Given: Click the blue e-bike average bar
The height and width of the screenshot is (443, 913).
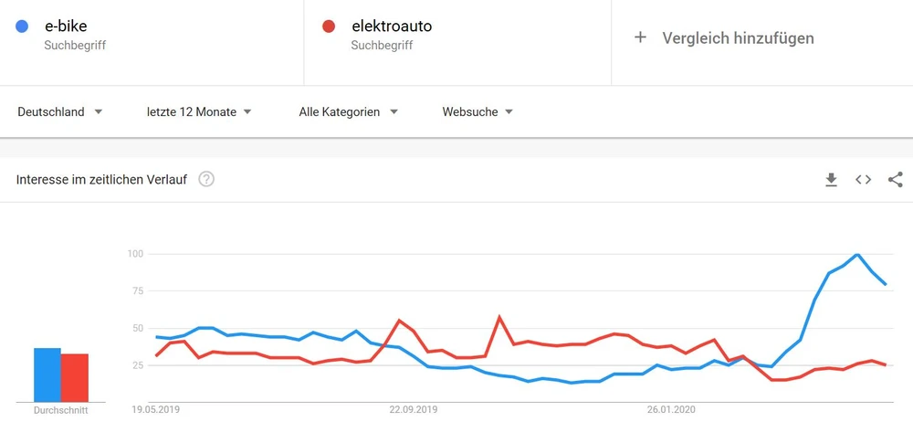Looking at the screenshot, I should pos(47,375).
